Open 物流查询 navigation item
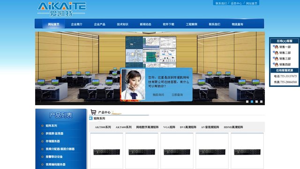The width and height of the screenshot is (300, 169). click(x=237, y=24)
